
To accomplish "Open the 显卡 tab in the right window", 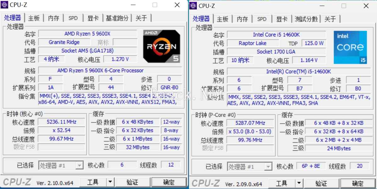I will click(x=282, y=19).
